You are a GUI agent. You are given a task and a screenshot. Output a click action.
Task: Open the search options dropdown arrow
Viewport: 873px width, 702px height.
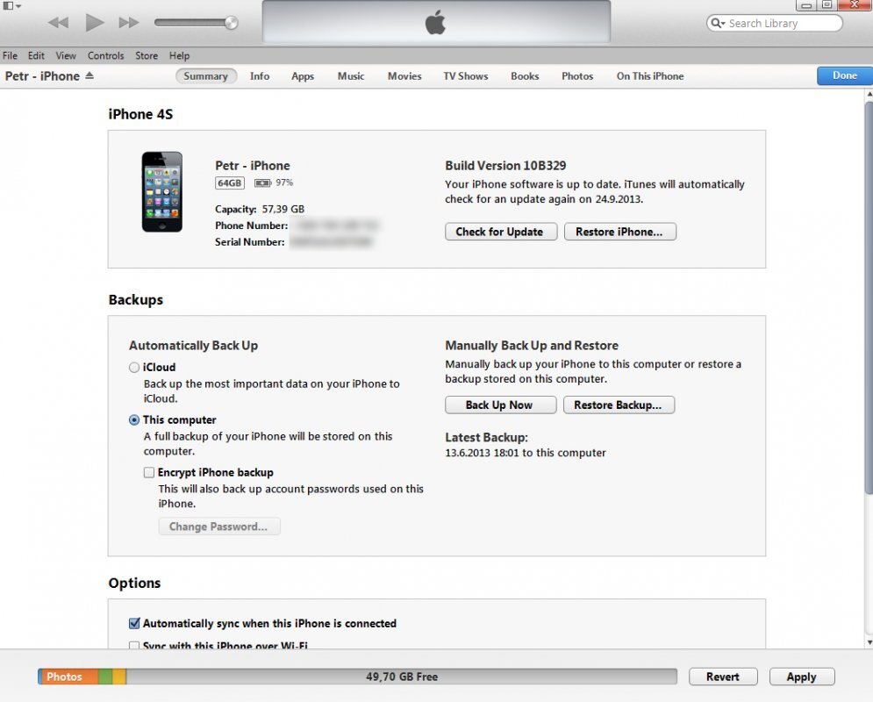click(726, 23)
